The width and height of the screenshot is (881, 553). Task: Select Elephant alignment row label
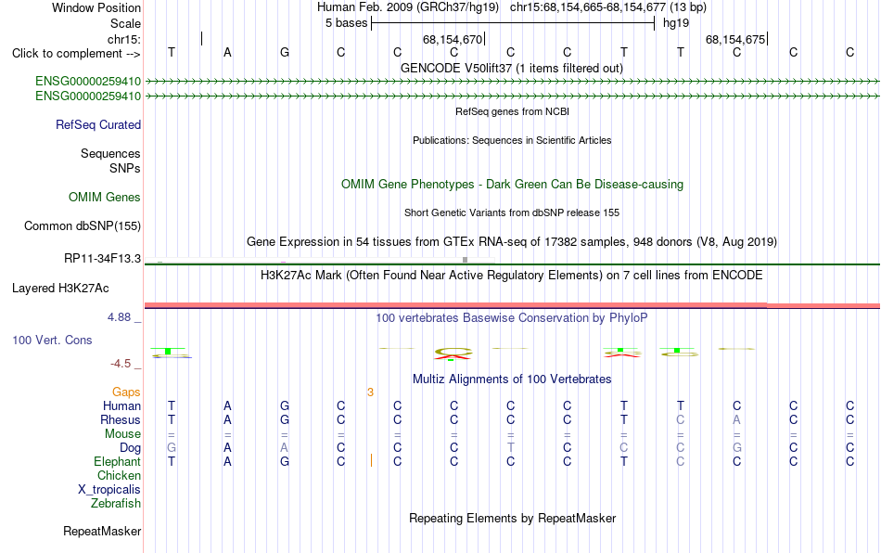117,461
